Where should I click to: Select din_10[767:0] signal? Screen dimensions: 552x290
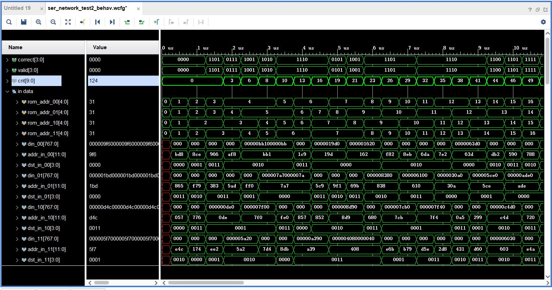(43, 207)
